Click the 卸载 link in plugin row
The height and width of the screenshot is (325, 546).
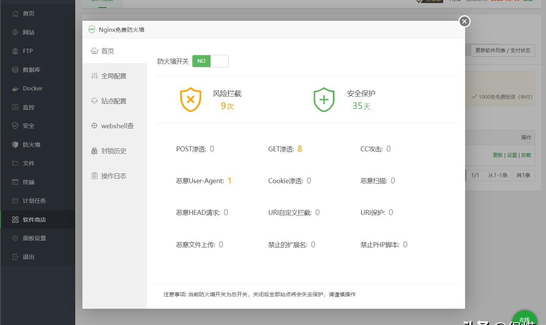(526, 155)
